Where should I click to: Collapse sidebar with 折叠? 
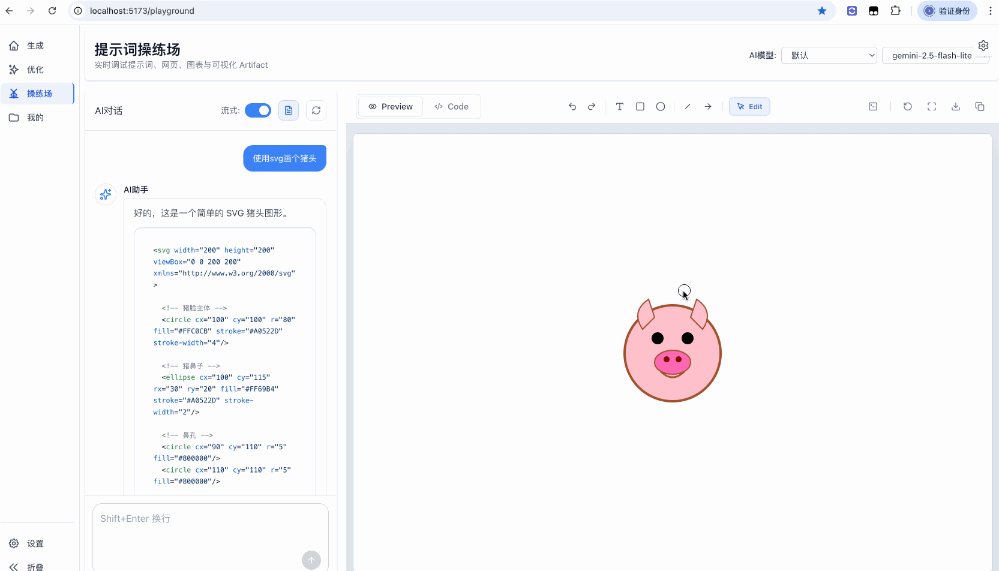[37, 566]
